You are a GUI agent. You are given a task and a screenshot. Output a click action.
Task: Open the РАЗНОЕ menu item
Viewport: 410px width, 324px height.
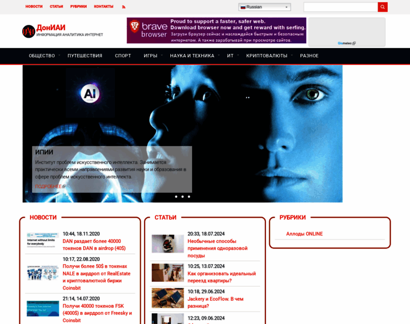(309, 56)
